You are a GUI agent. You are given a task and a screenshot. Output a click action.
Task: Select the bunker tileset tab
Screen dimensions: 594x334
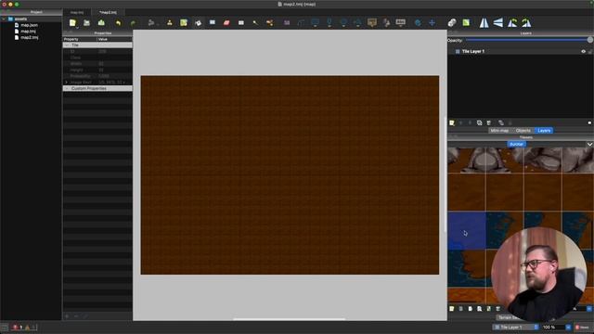pos(516,145)
